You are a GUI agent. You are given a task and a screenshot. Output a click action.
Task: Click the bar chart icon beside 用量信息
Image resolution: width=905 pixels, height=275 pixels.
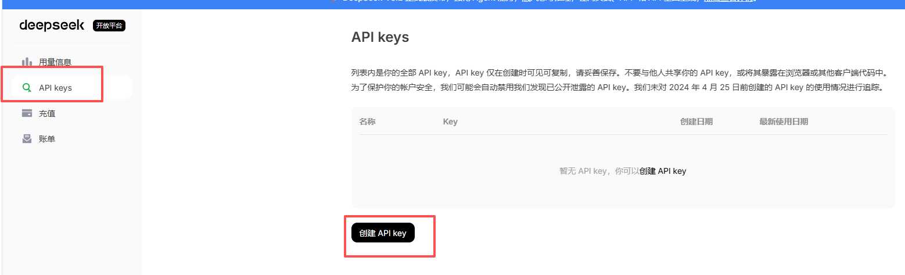click(27, 62)
